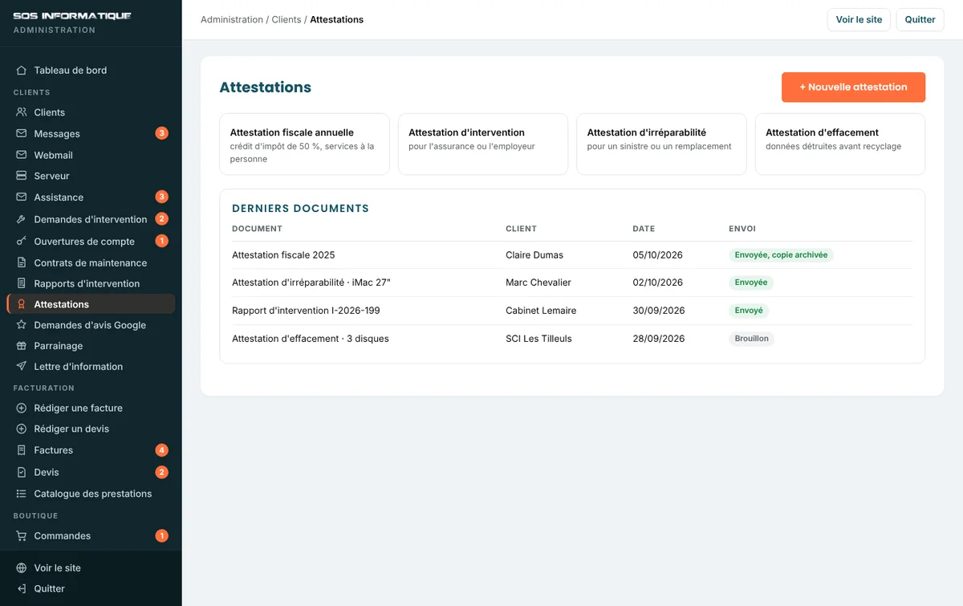The width and height of the screenshot is (963, 606).
Task: Click the + Nouvelle attestation button
Action: (x=853, y=87)
